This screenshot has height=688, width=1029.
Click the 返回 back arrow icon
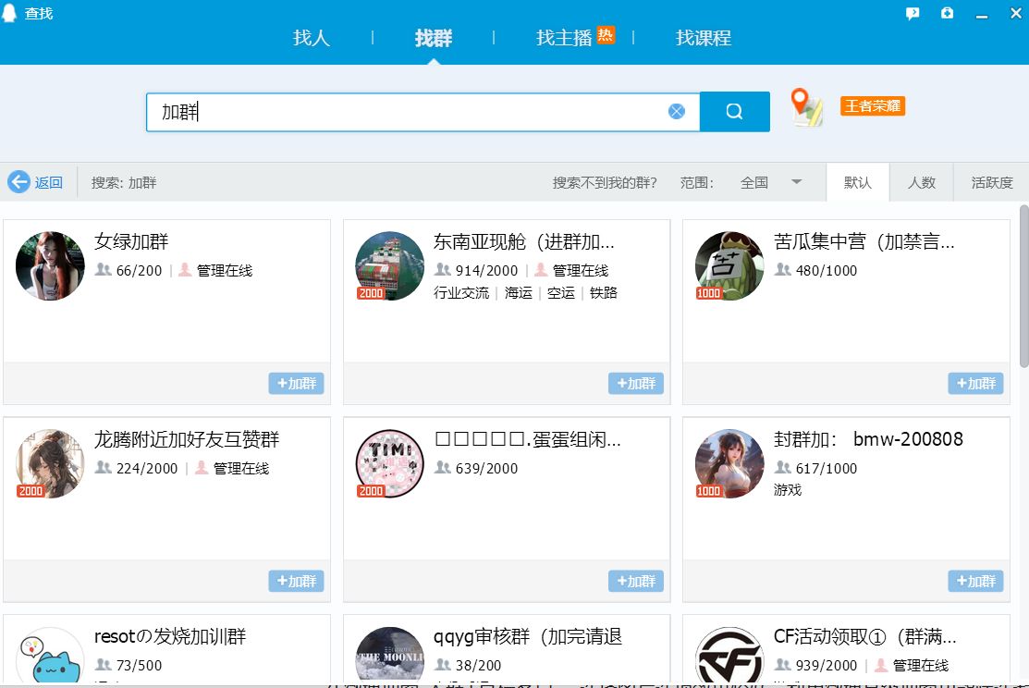[19, 182]
